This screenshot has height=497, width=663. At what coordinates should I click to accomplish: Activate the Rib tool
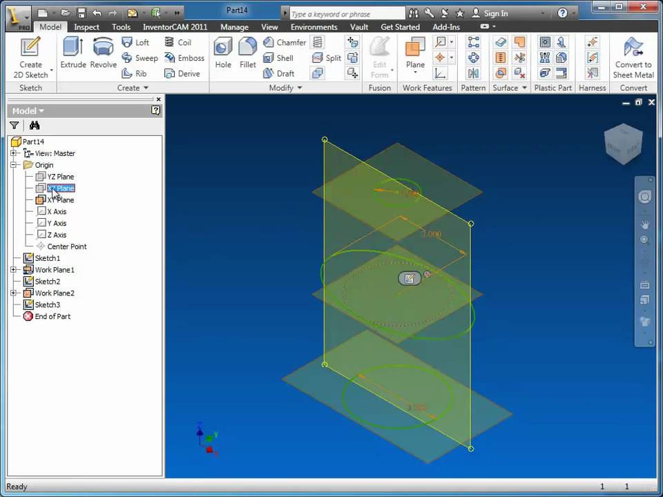(x=134, y=74)
